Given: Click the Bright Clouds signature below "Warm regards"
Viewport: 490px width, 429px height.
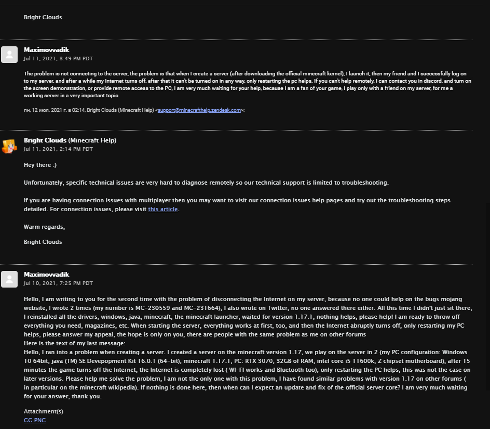Looking at the screenshot, I should [43, 242].
